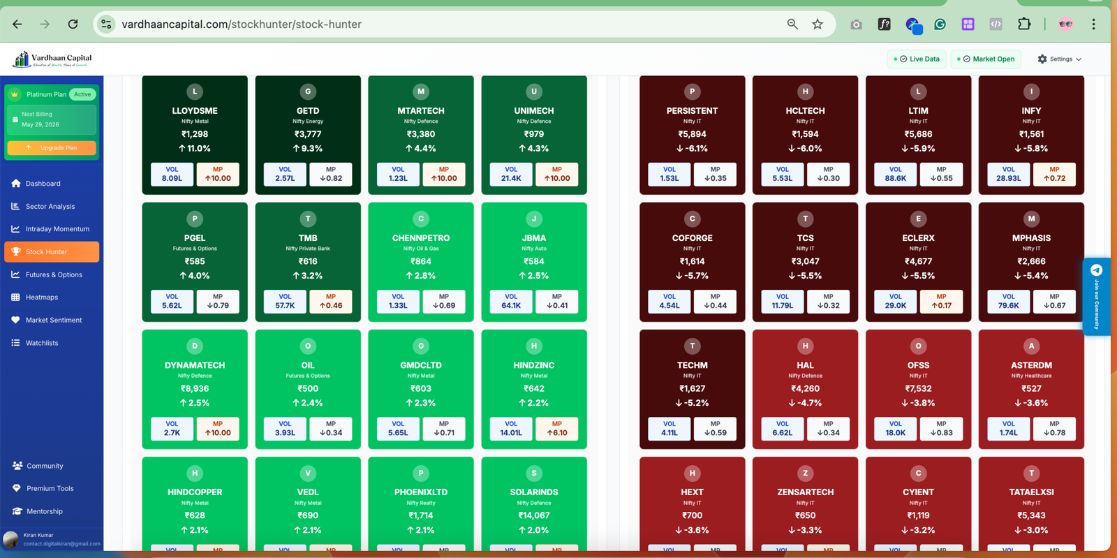Go to Futures & Options section
Image resolution: width=1117 pixels, height=558 pixels.
54,274
